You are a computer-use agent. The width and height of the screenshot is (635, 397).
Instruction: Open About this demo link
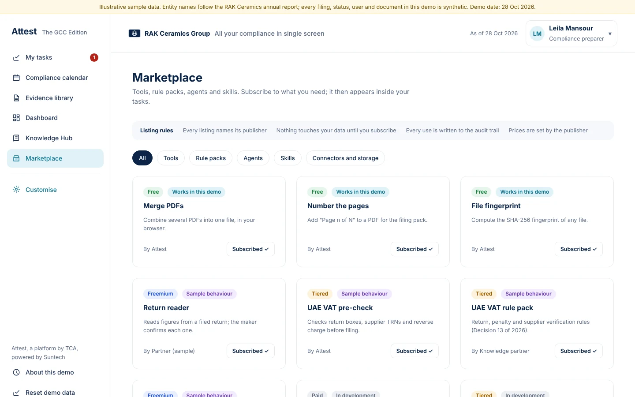coord(55,372)
